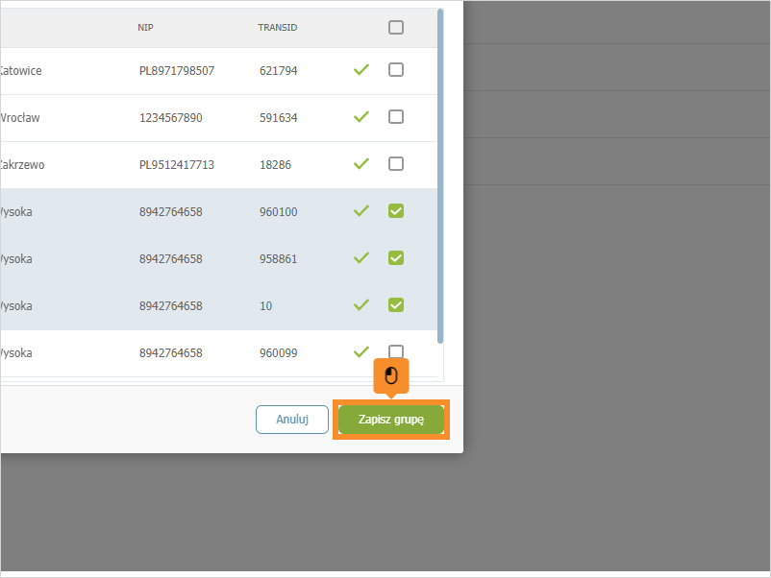Select TRANSID value 960099
The height and width of the screenshot is (578, 771).
(x=278, y=353)
